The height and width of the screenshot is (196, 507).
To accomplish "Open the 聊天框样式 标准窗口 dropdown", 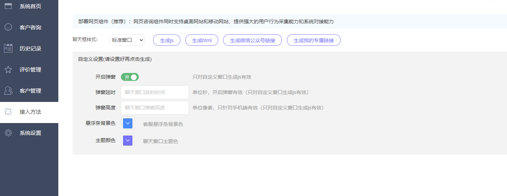I will point(127,40).
